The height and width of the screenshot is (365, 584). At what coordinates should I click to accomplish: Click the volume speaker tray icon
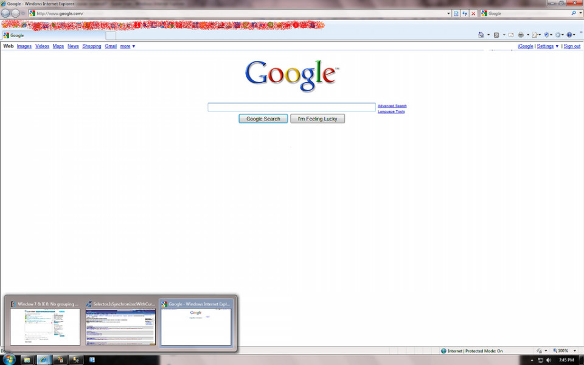click(549, 360)
